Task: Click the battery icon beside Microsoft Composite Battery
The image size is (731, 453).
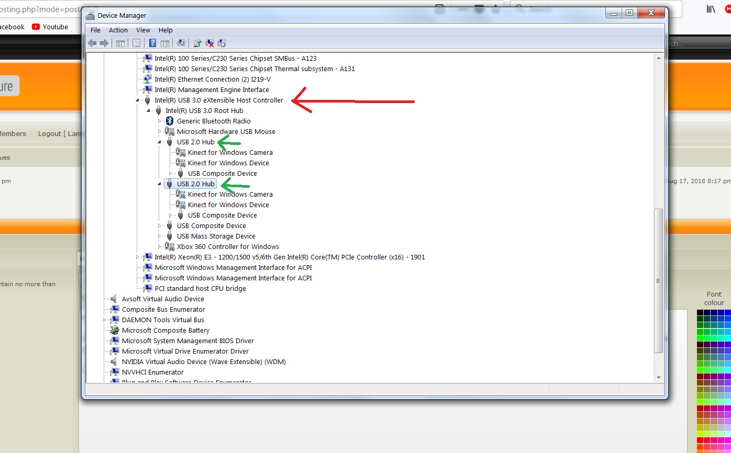Action: click(x=115, y=330)
